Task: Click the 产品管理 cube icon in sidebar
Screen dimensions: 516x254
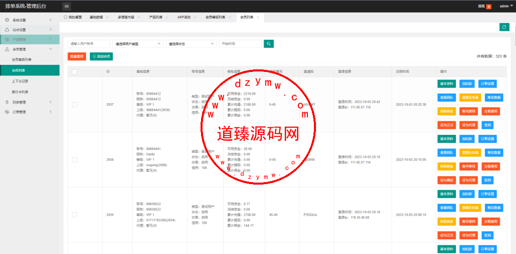Action: pyautogui.click(x=7, y=40)
